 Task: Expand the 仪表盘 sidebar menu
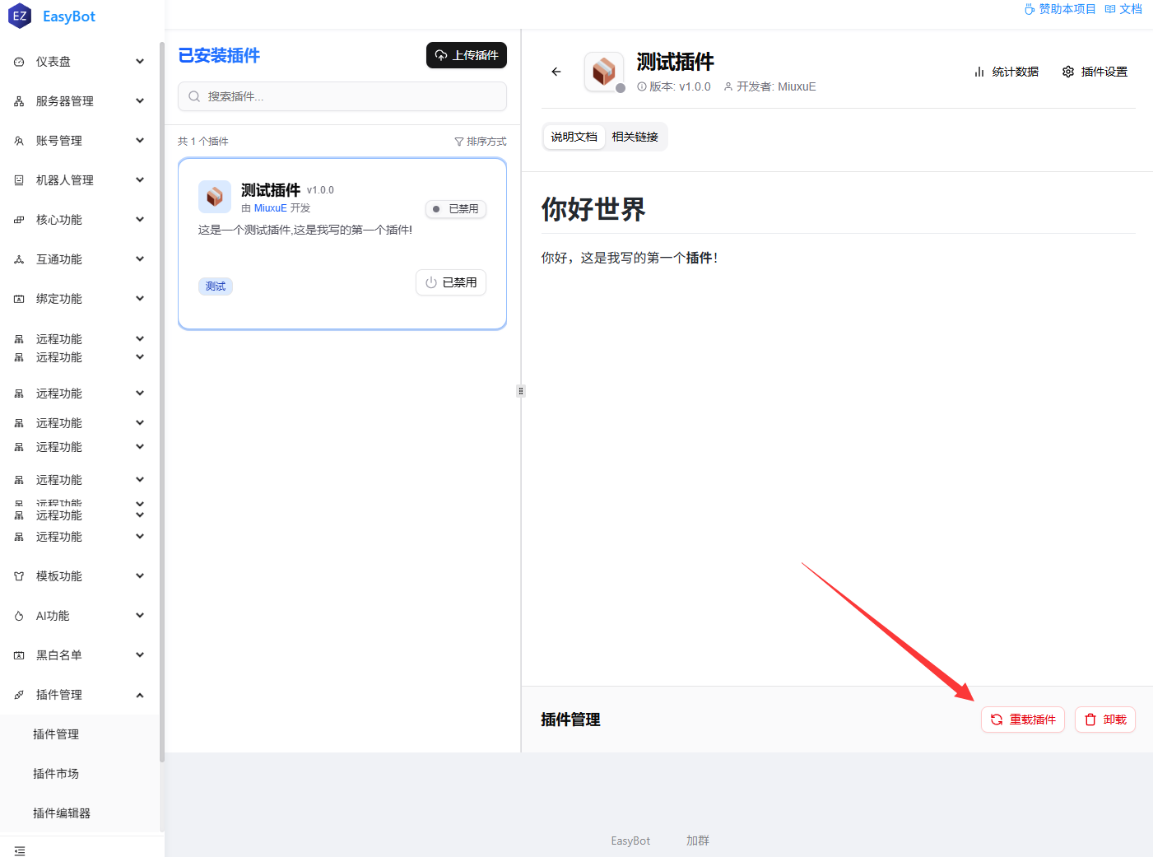(80, 62)
